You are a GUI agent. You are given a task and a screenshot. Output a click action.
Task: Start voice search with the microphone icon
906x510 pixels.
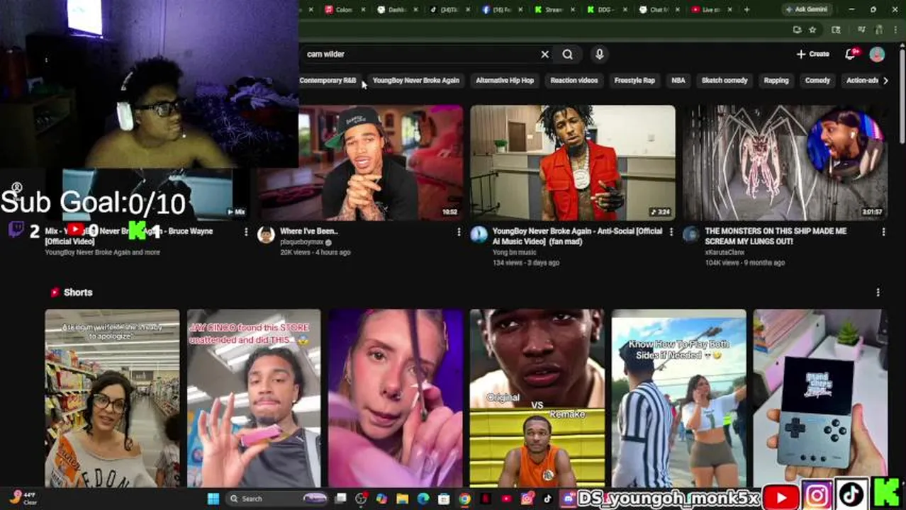(x=599, y=55)
